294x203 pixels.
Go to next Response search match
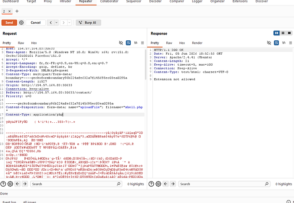pyautogui.click(x=173, y=184)
